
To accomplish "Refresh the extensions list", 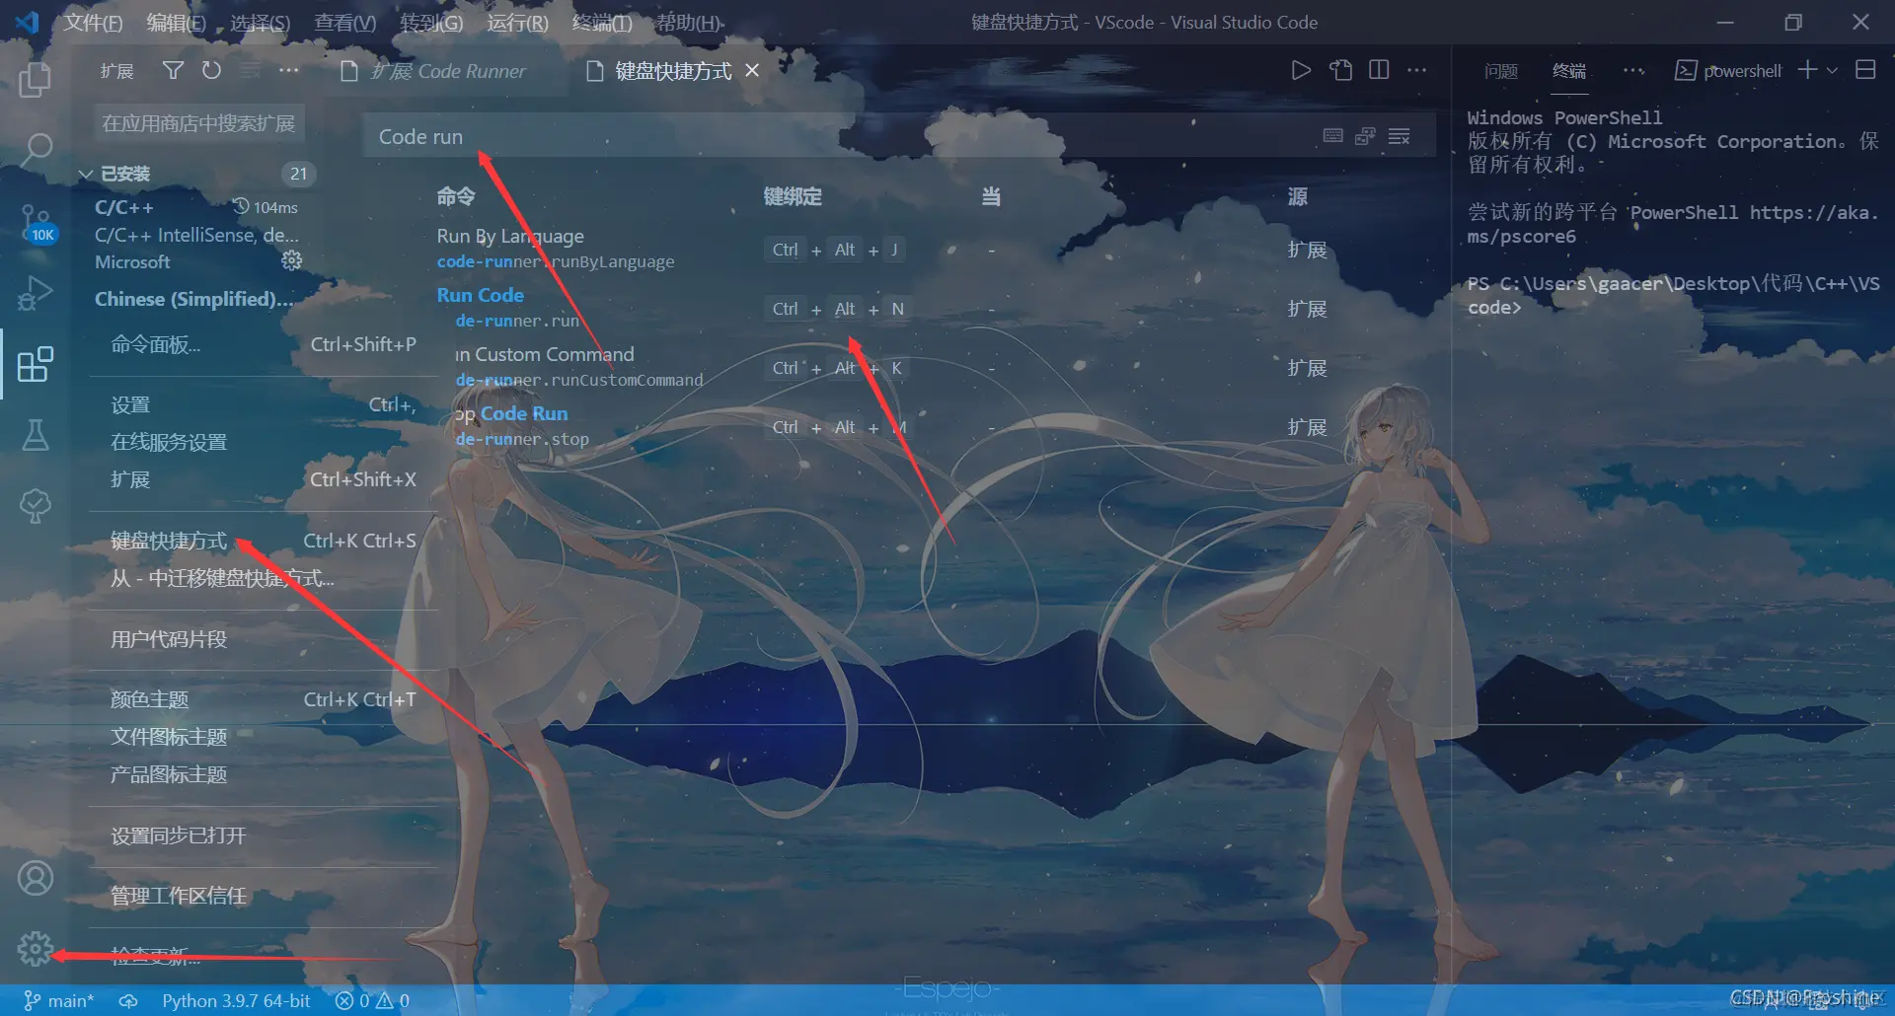I will tap(211, 70).
